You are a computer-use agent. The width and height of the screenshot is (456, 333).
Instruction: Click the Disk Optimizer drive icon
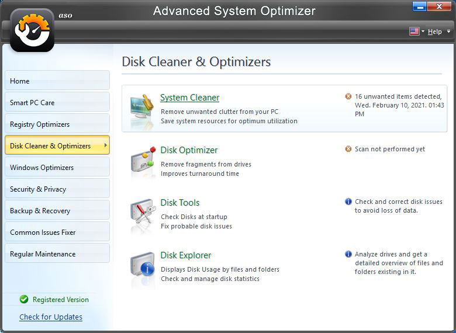point(143,162)
